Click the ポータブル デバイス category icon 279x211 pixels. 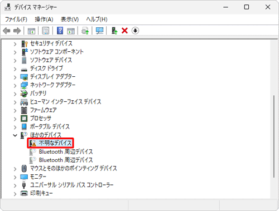pyautogui.click(x=24, y=127)
